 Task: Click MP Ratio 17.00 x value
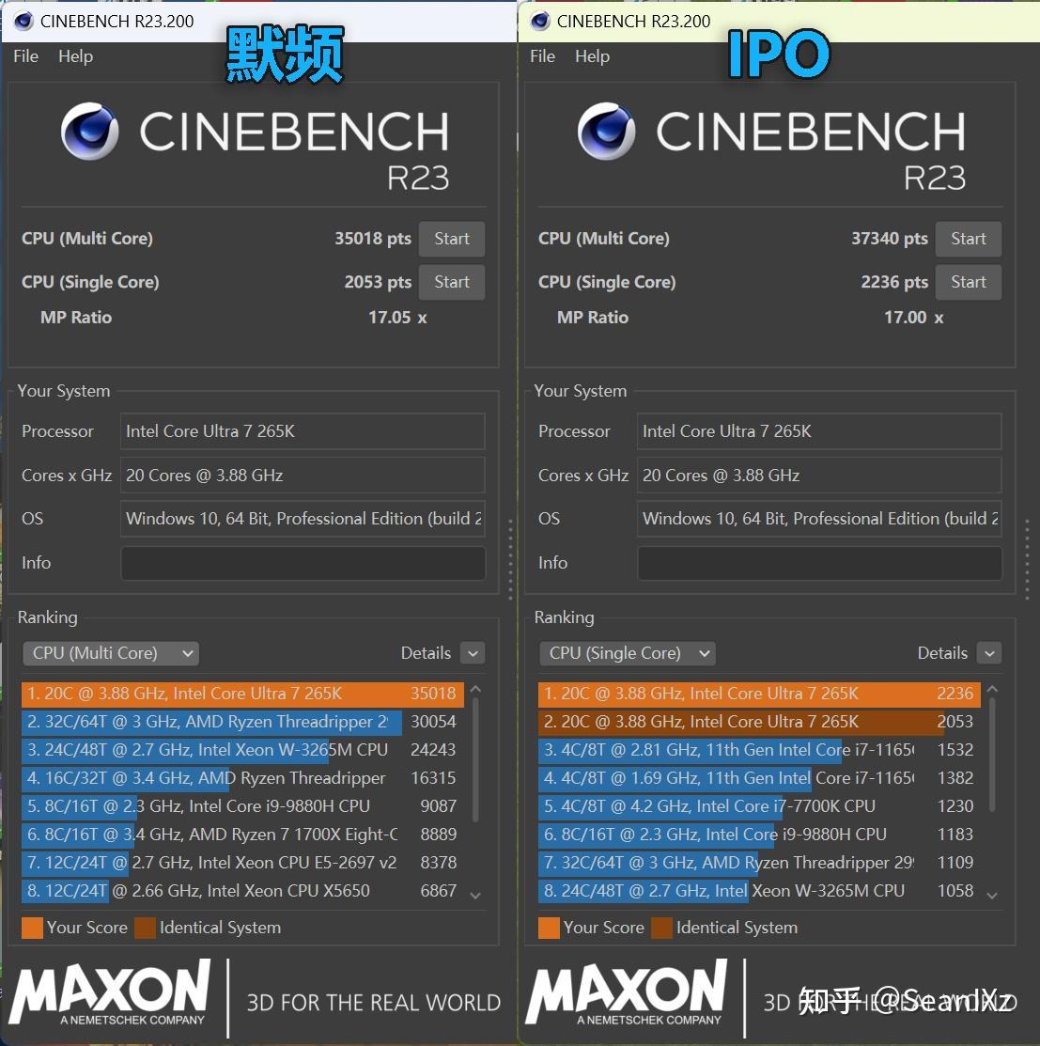(913, 318)
